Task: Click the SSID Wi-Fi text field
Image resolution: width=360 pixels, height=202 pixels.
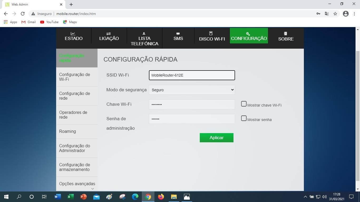Action: click(192, 75)
